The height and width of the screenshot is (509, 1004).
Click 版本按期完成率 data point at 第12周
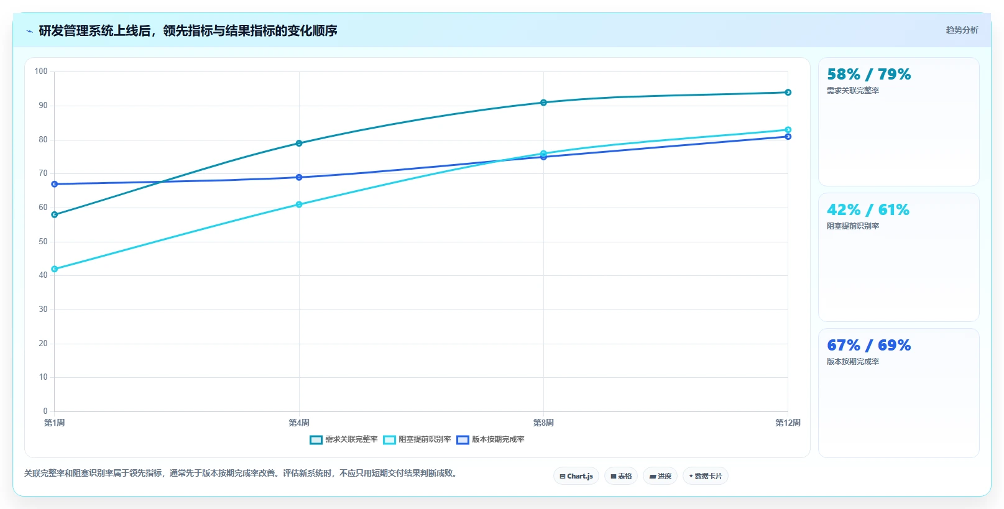tap(788, 137)
